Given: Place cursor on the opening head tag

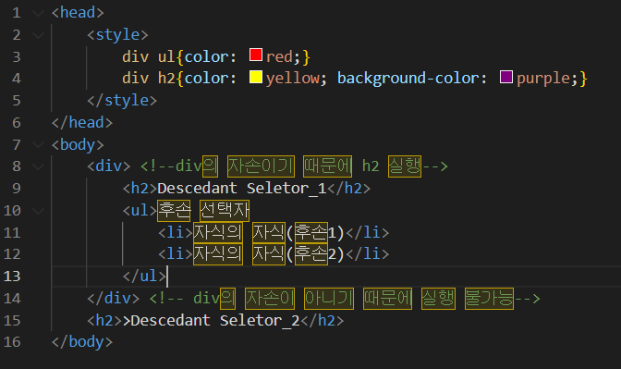Looking at the screenshot, I should (x=78, y=13).
